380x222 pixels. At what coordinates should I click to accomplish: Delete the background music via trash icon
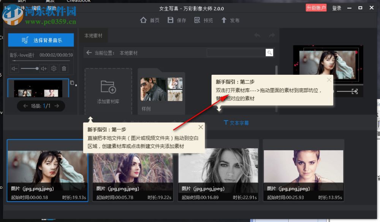[64, 69]
